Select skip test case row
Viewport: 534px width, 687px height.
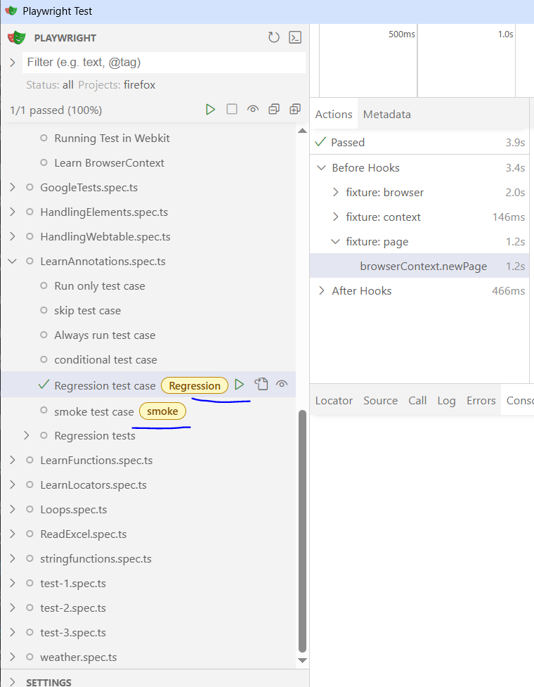coord(148,310)
